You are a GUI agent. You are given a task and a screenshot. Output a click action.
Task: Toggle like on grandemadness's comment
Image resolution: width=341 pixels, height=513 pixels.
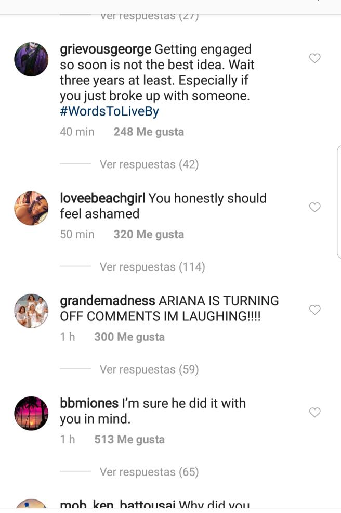[x=315, y=310]
